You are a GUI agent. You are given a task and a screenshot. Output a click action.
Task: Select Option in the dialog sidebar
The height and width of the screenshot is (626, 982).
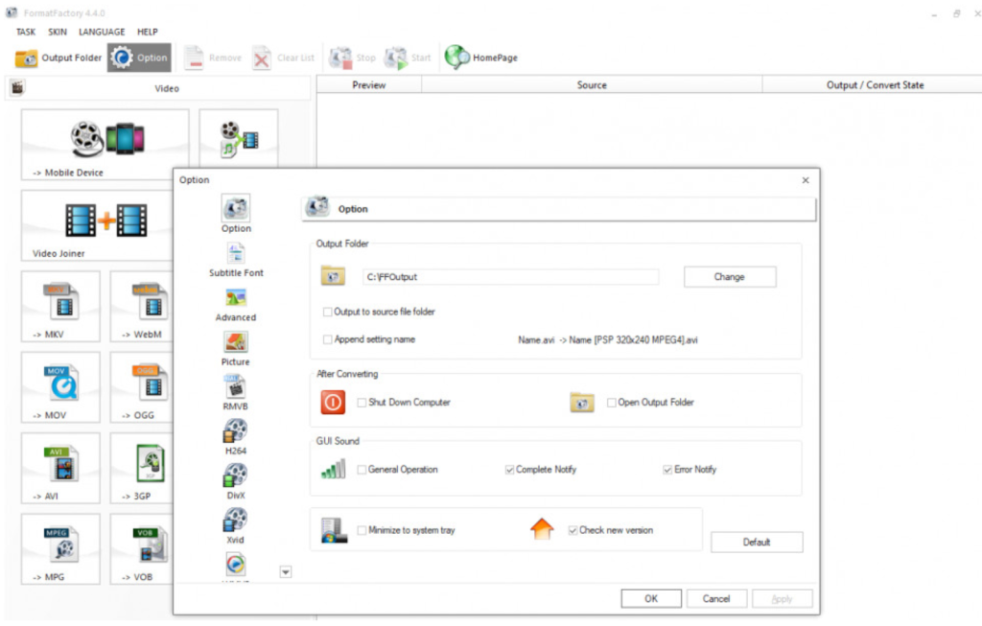(x=236, y=214)
